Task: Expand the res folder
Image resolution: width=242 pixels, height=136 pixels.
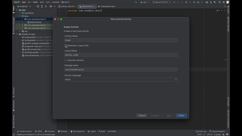Action: click(20, 31)
